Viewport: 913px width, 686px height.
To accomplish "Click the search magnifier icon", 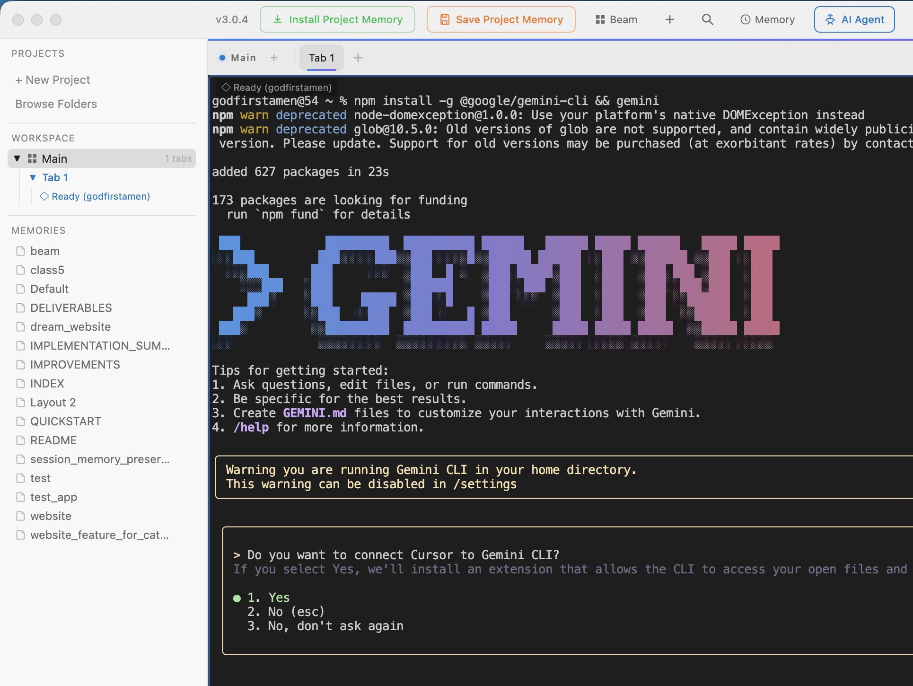I will click(x=707, y=19).
